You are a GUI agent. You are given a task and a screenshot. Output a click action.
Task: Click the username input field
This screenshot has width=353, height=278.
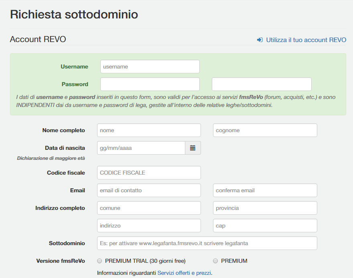point(150,66)
